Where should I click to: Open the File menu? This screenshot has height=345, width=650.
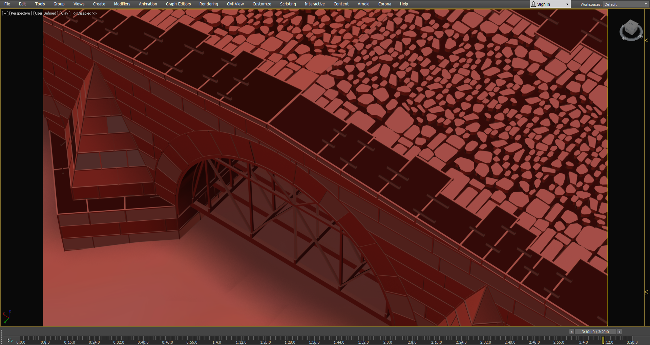(x=7, y=4)
